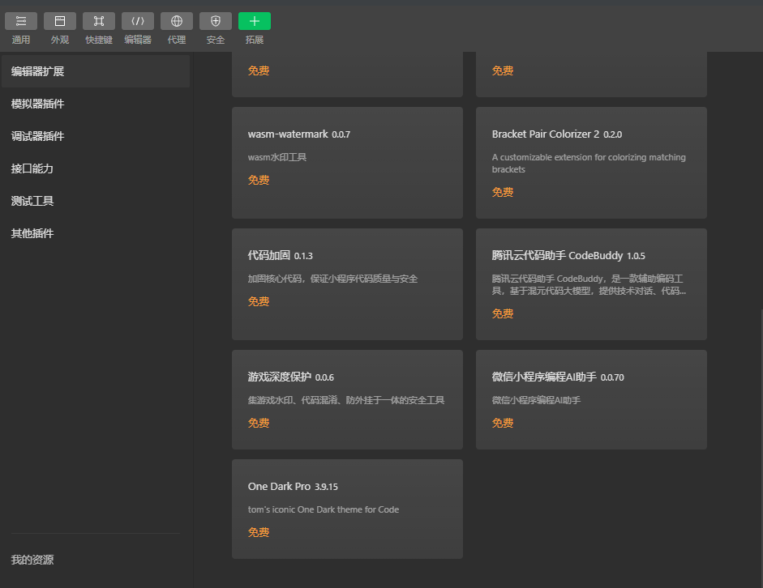Open the One Dark Pro 3.9.15 card

(347, 509)
